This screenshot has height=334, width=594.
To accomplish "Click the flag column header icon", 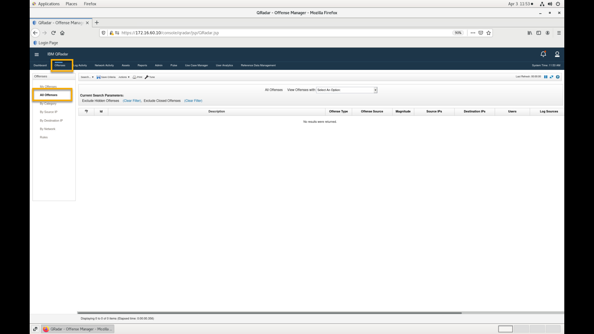I will pos(86,111).
